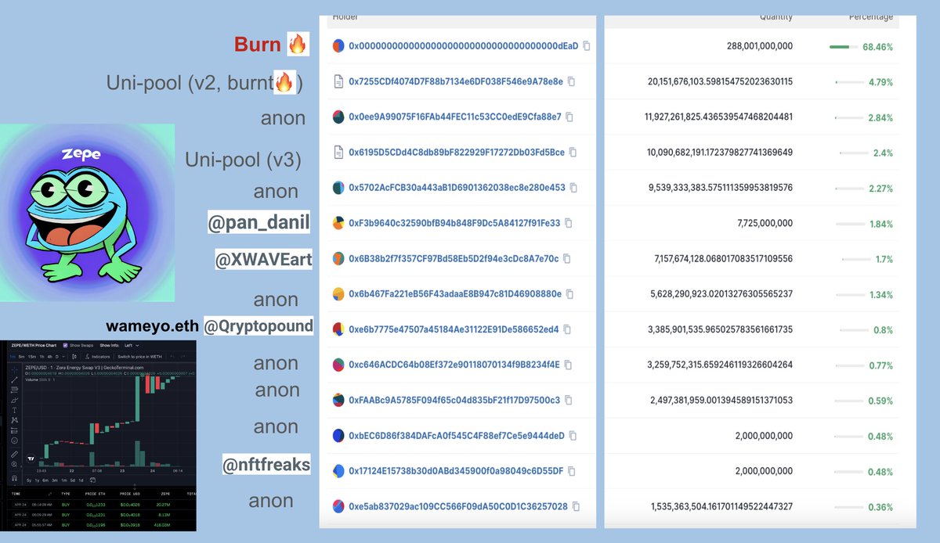Copy address 0x6b467Fa221eB56F43adaaE8B947c81D46908880e
Viewport: 940px width, 543px height.
tap(569, 294)
